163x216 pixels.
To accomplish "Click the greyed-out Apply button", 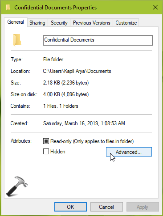I will click(x=143, y=207).
